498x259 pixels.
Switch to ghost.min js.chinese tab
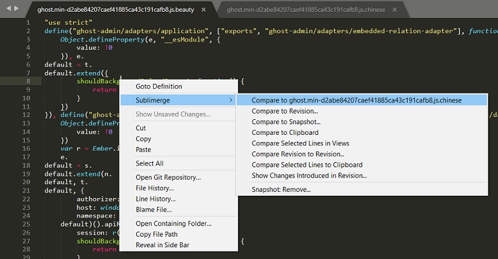tap(306, 10)
